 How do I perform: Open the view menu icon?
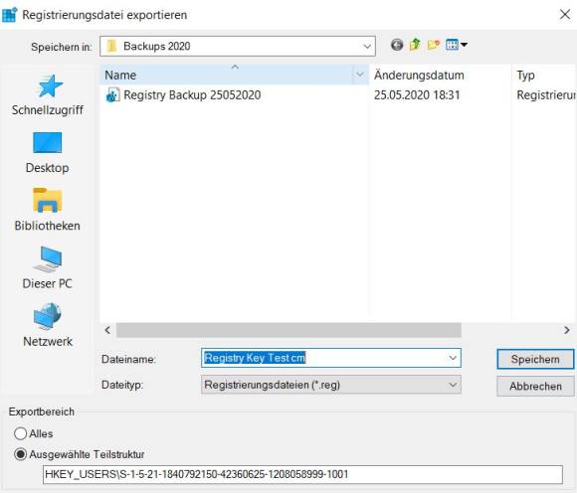[457, 45]
